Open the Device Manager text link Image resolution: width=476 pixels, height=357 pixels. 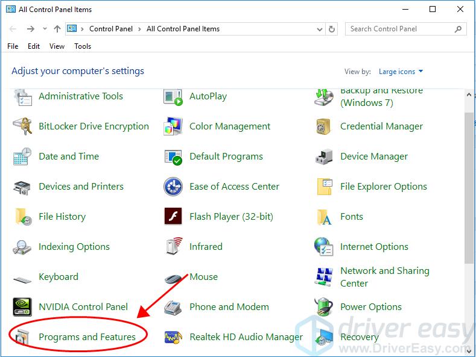pyautogui.click(x=374, y=157)
